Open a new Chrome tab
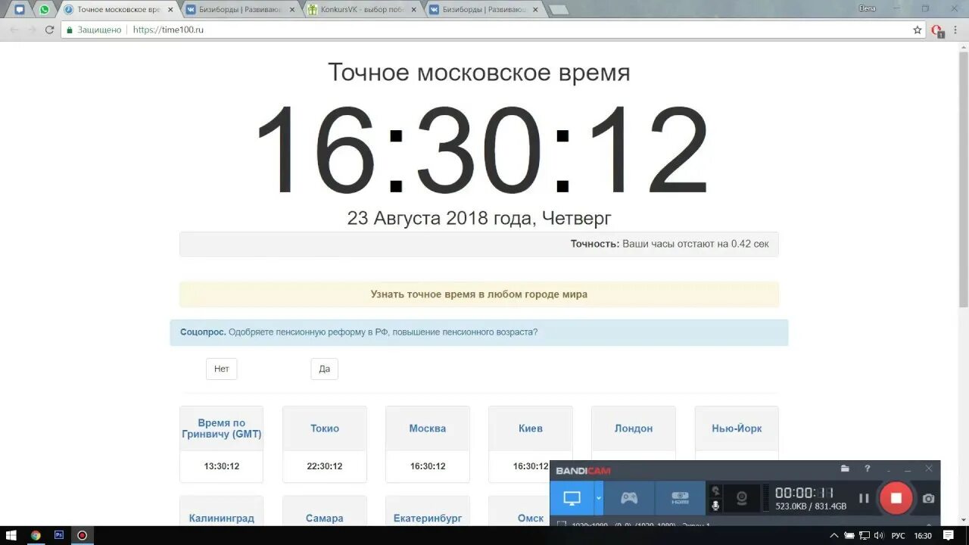 [558, 10]
